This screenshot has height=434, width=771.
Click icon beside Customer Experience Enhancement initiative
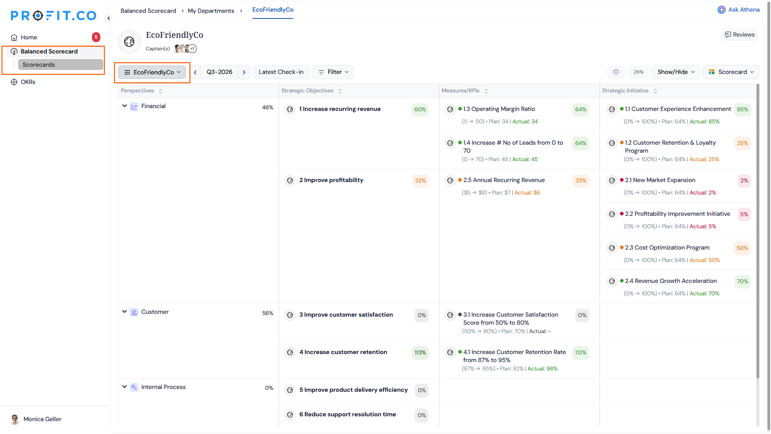(x=612, y=109)
